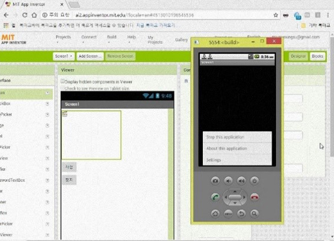The height and width of the screenshot is (241, 334).
Task: Select About this application in emulator menu
Action: tap(237, 148)
